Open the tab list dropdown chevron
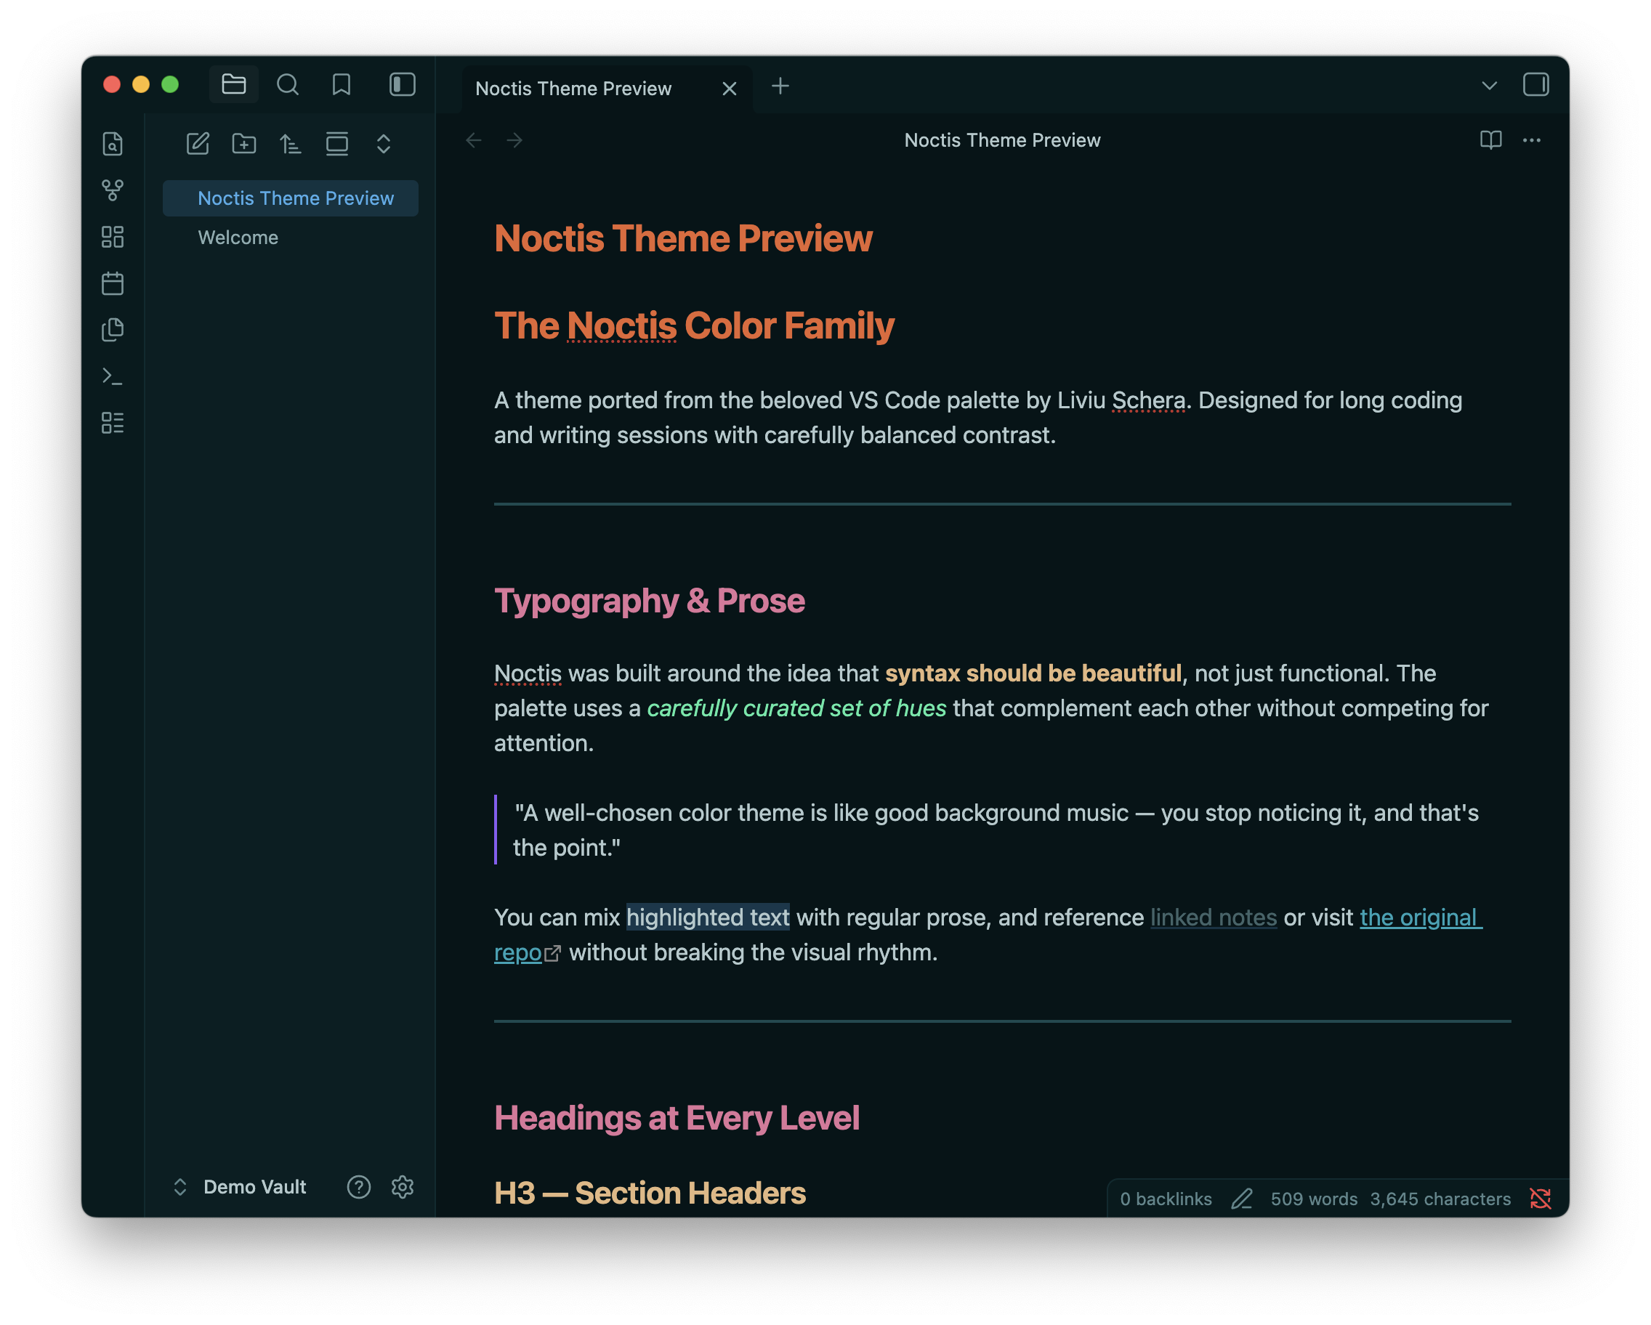This screenshot has width=1651, height=1325. (1489, 85)
